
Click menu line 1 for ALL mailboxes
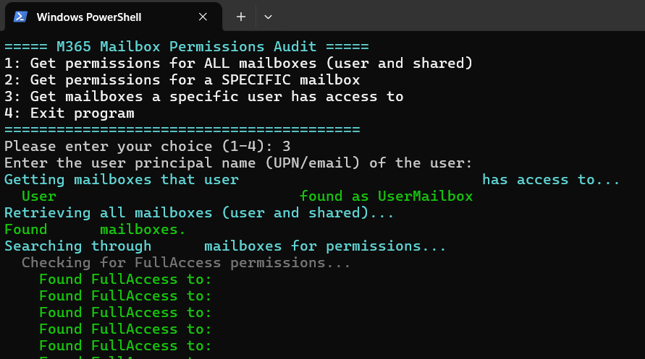[239, 63]
